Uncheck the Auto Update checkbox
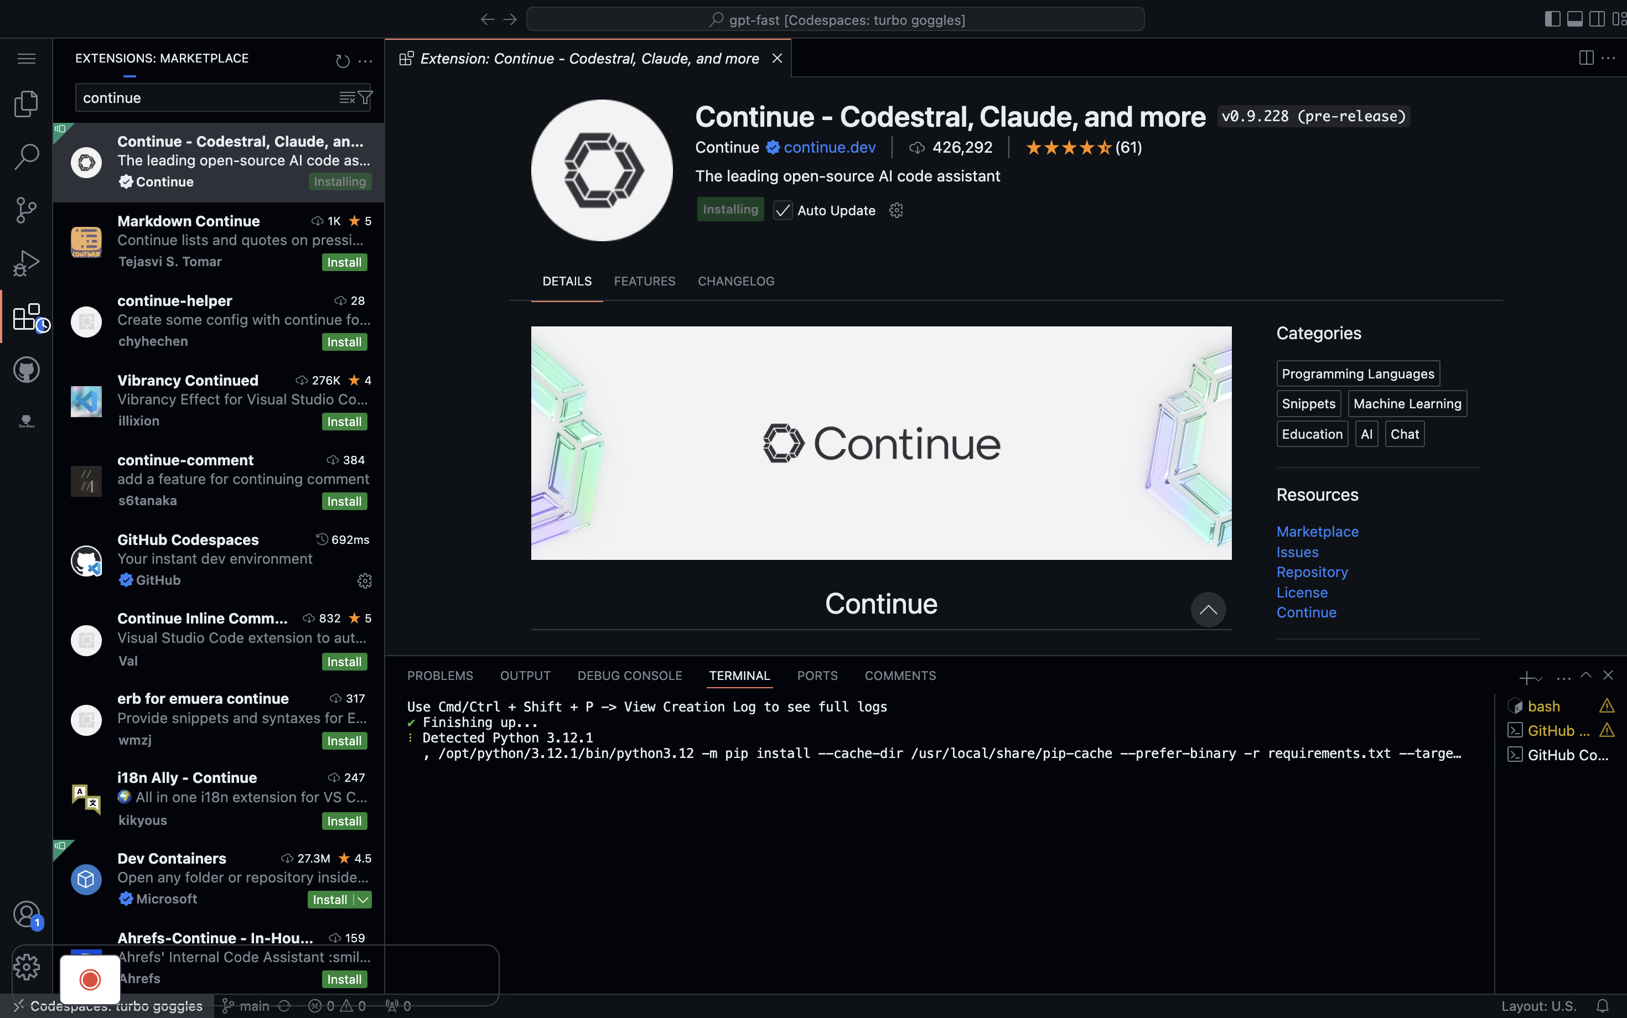 (783, 211)
